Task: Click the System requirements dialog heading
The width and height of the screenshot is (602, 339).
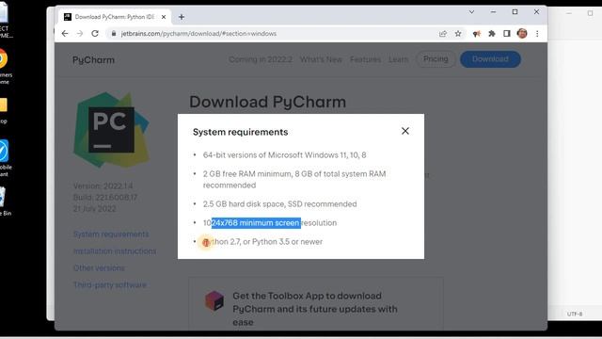Action: pos(241,132)
